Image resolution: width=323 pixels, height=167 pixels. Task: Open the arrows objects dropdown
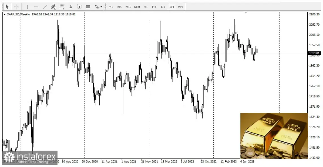click(98, 7)
